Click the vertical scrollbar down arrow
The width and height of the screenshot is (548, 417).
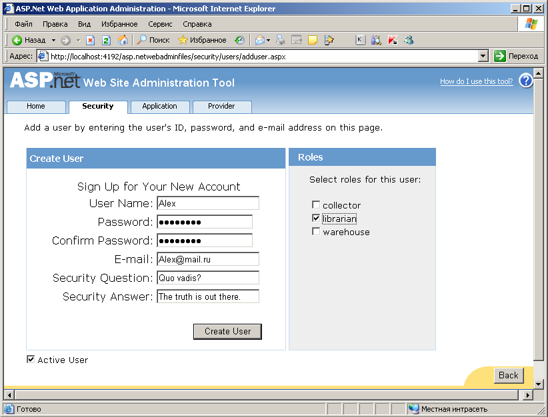(x=539, y=384)
